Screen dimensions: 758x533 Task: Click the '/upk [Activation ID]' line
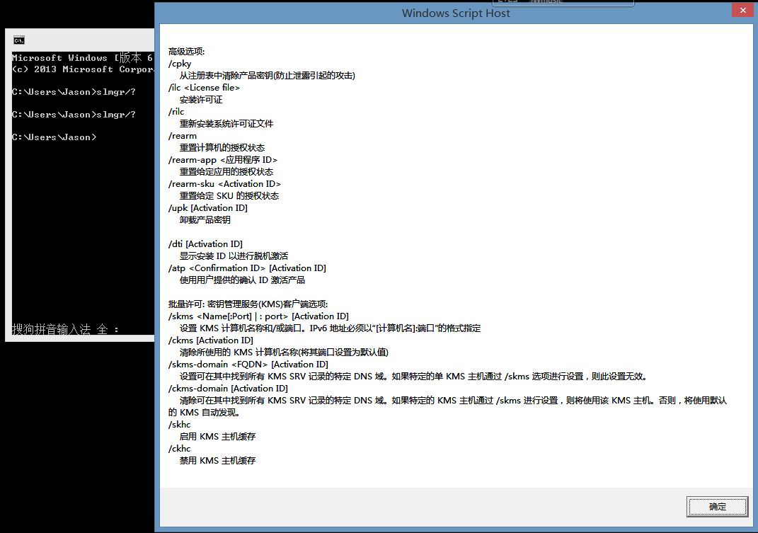coord(208,208)
